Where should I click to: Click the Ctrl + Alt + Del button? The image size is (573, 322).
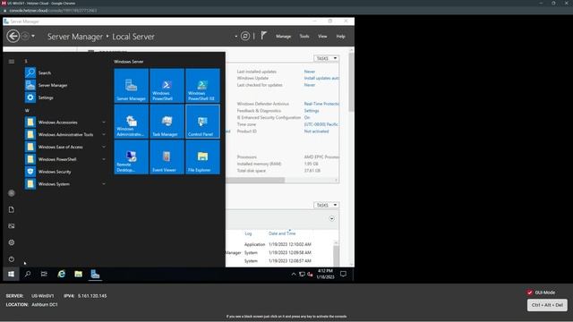coord(547,305)
